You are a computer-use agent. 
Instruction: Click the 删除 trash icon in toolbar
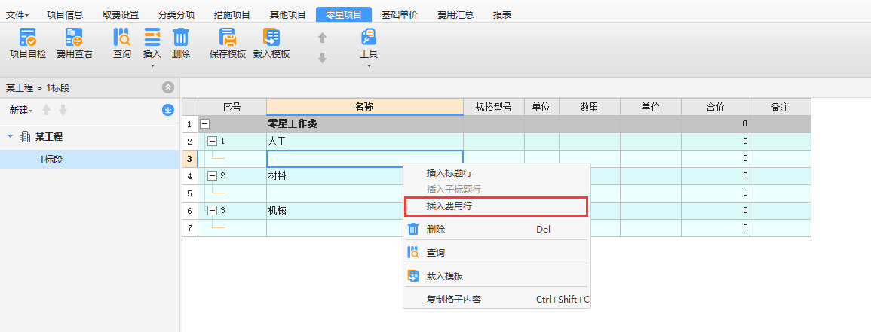(x=181, y=38)
